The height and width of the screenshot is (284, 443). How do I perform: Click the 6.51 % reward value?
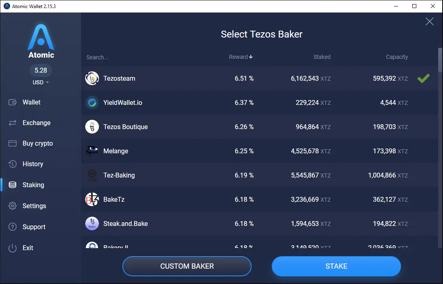(244, 79)
